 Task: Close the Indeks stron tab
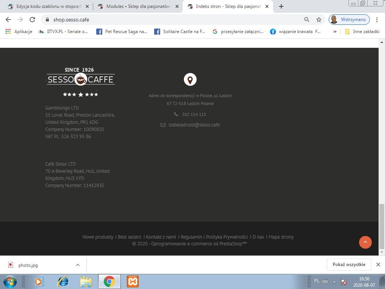point(267,7)
